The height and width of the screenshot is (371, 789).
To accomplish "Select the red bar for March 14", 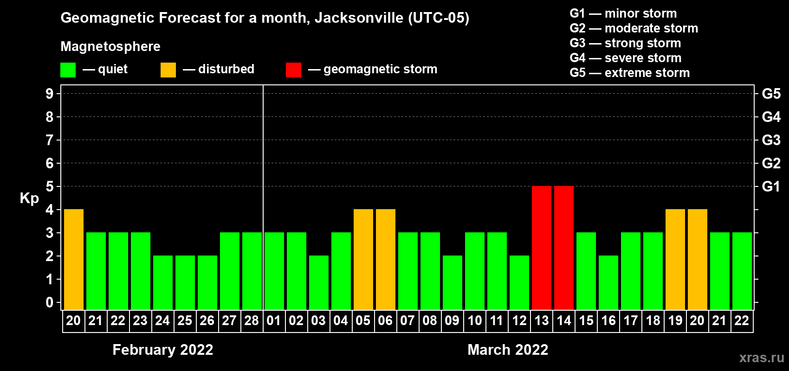I will pos(564,248).
